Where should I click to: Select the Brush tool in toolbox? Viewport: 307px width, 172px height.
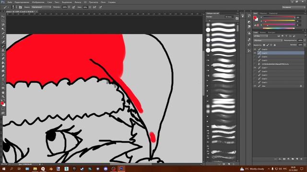click(x=3, y=46)
